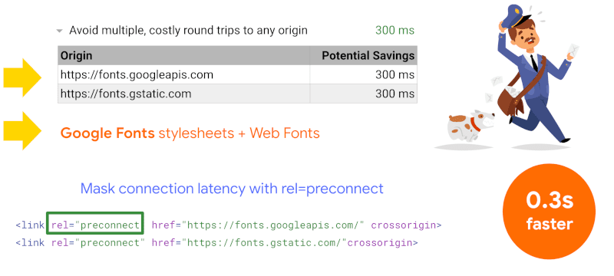Click the green 300 ms audit savings
The height and width of the screenshot is (276, 614).
pyautogui.click(x=394, y=30)
